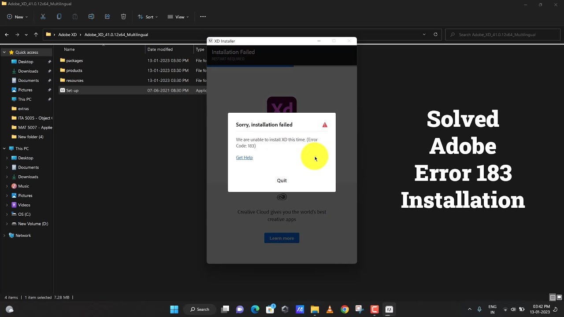Expand Music under This PC
This screenshot has height=317, width=564.
7,186
